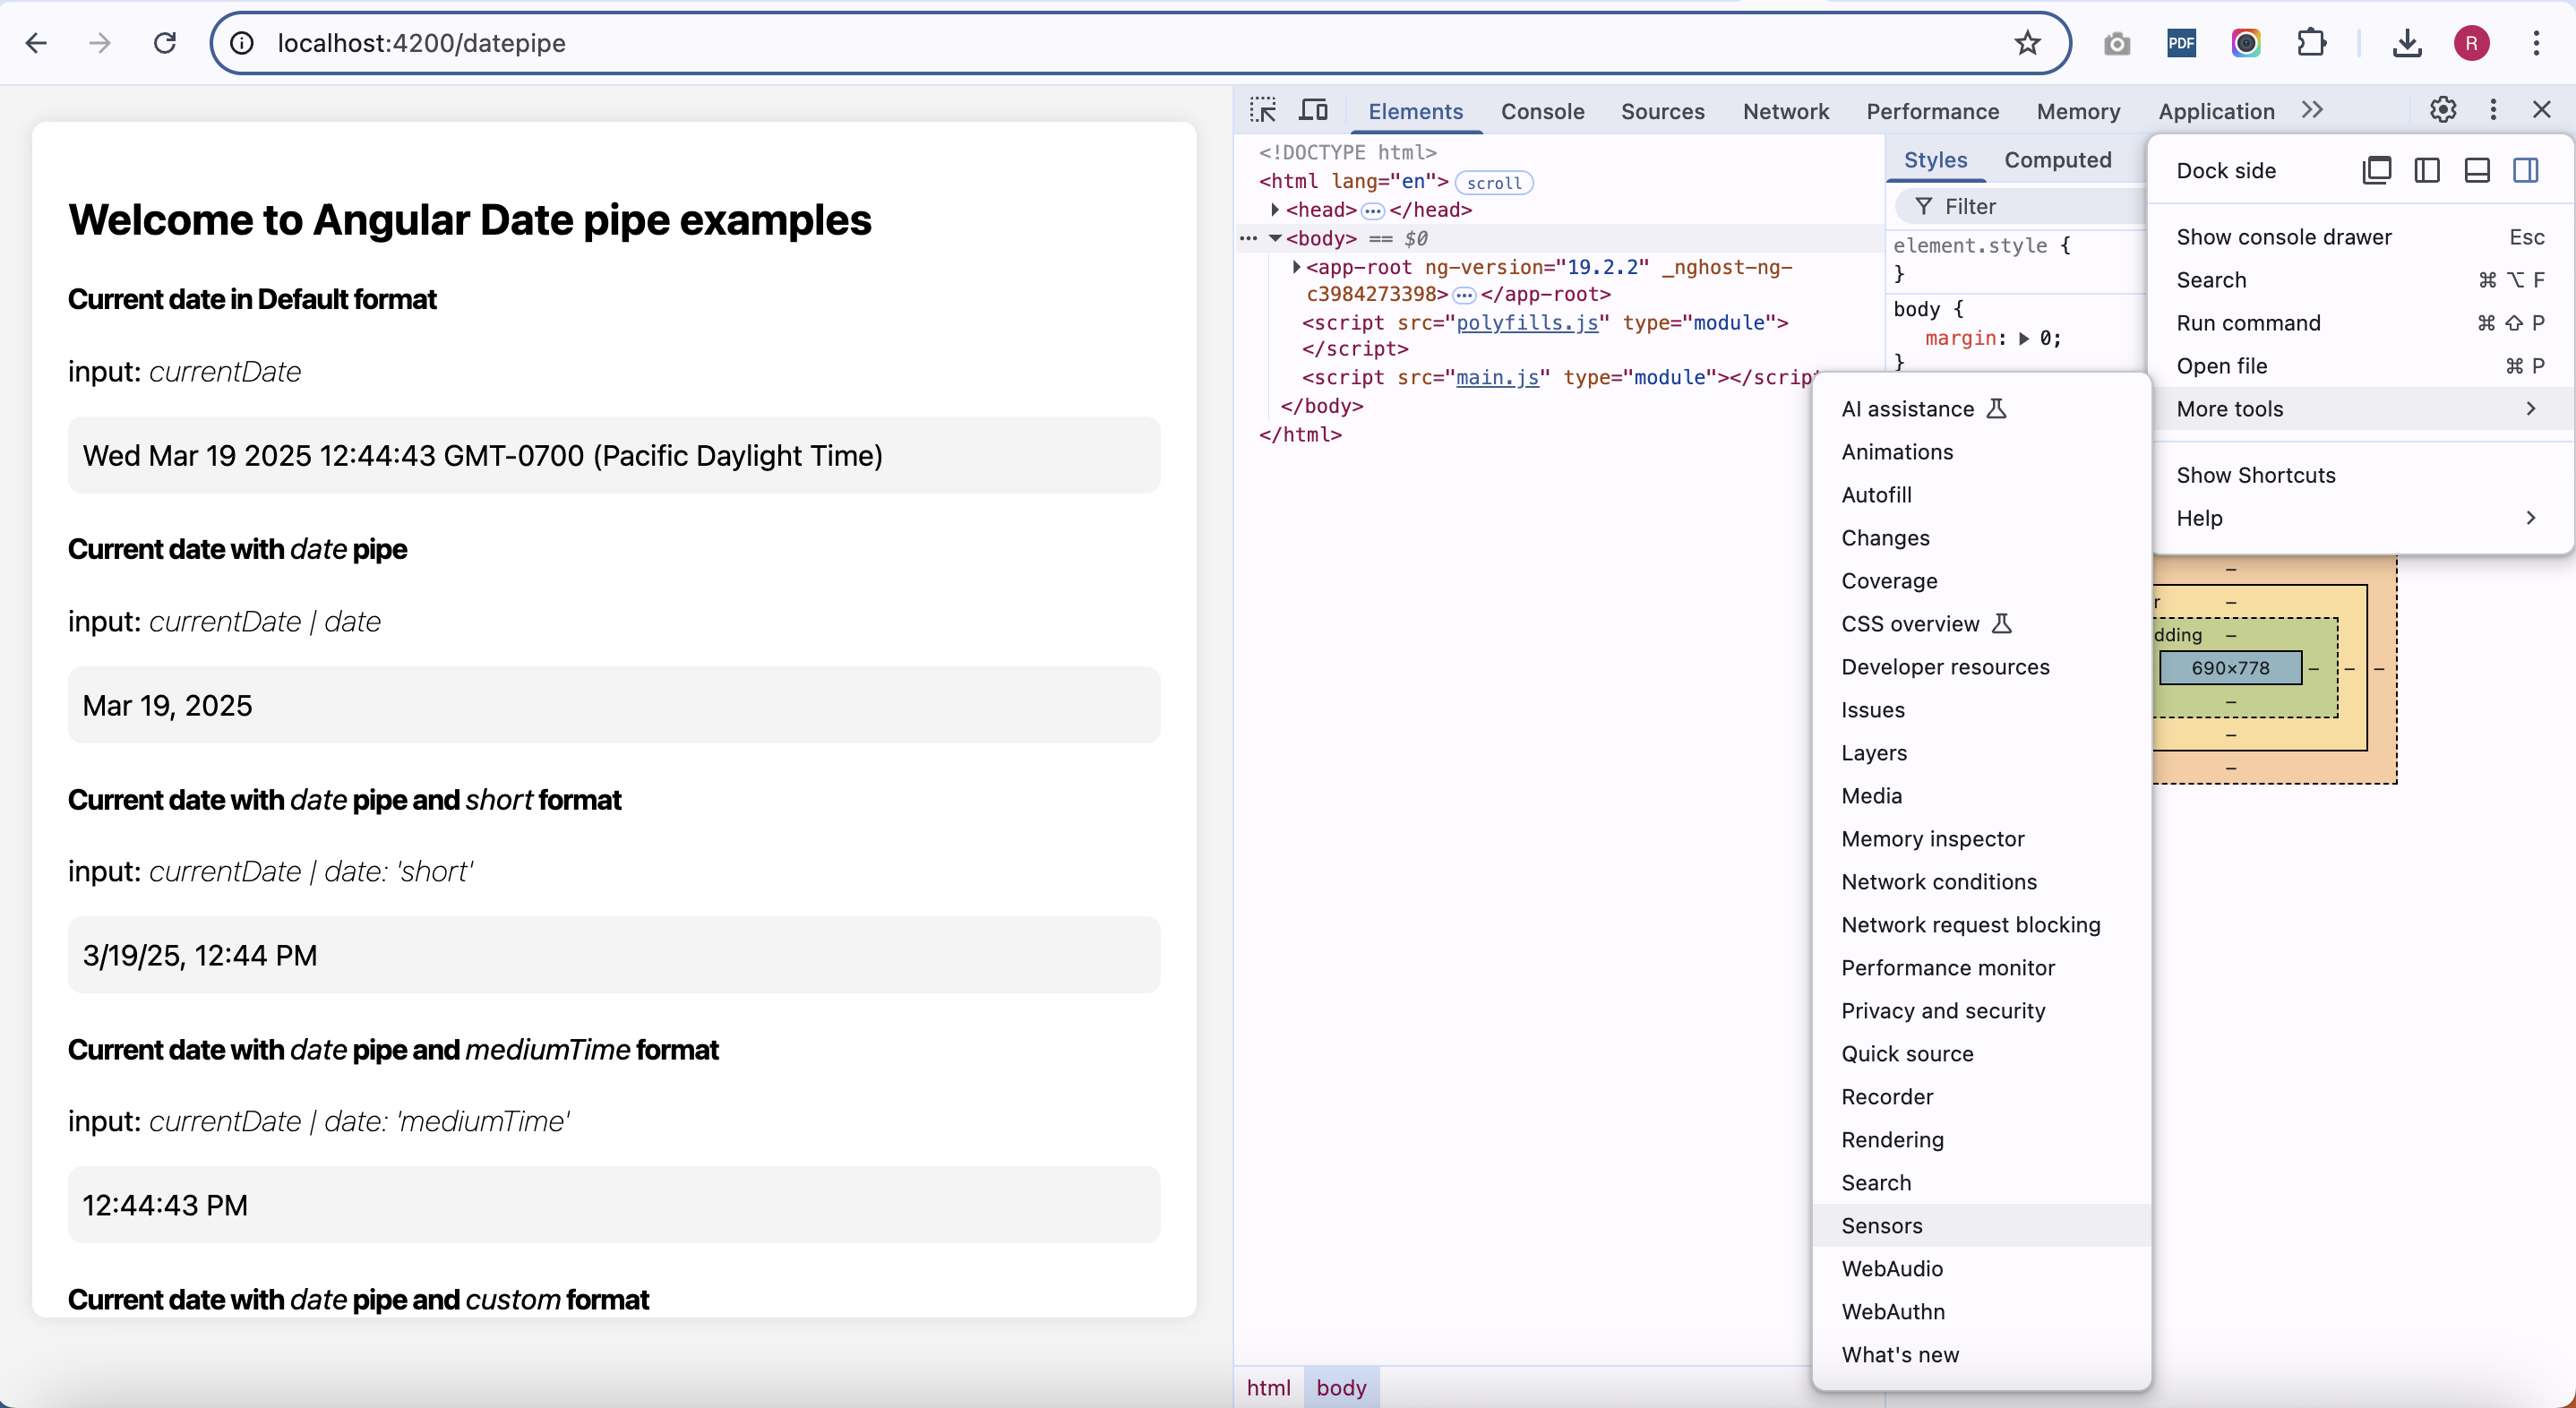
Task: Click the profile avatar with letter R
Action: [x=2471, y=43]
